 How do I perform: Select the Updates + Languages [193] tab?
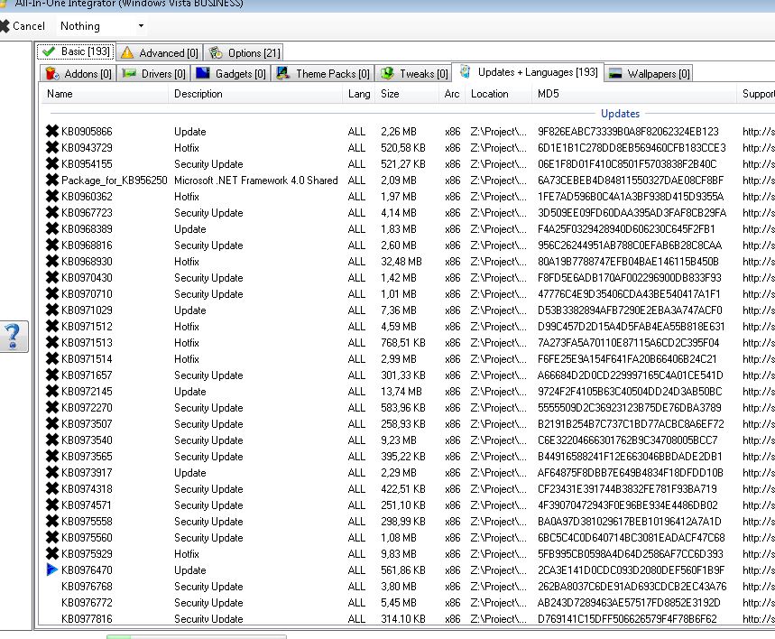[529, 72]
